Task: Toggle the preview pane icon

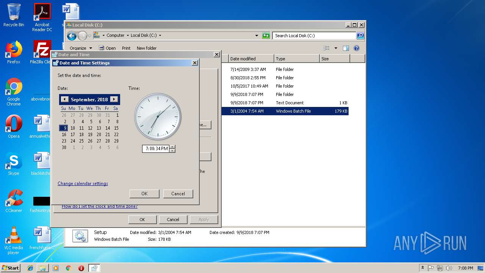Action: point(346,48)
